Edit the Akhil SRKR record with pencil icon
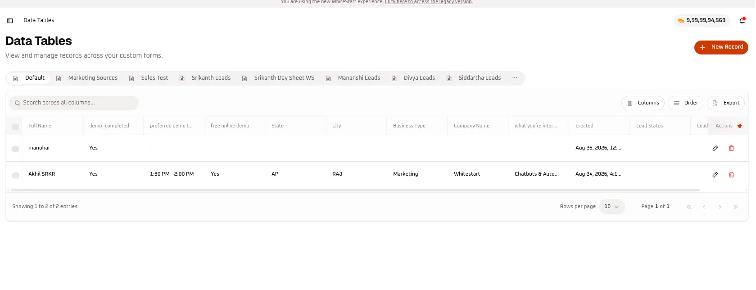Viewport: 756px width, 290px height. pyautogui.click(x=715, y=174)
